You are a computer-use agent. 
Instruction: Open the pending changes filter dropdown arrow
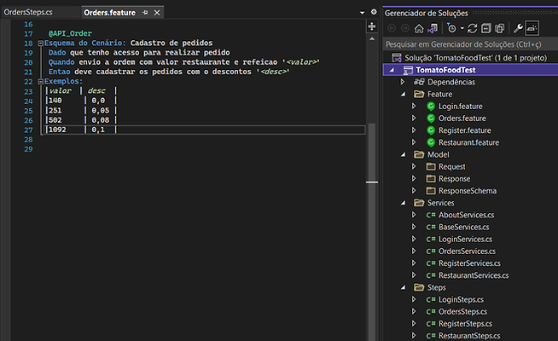click(x=462, y=28)
